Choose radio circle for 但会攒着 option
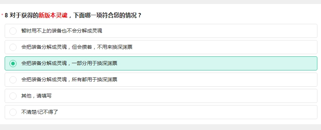This screenshot has width=321, height=130. click(13, 47)
